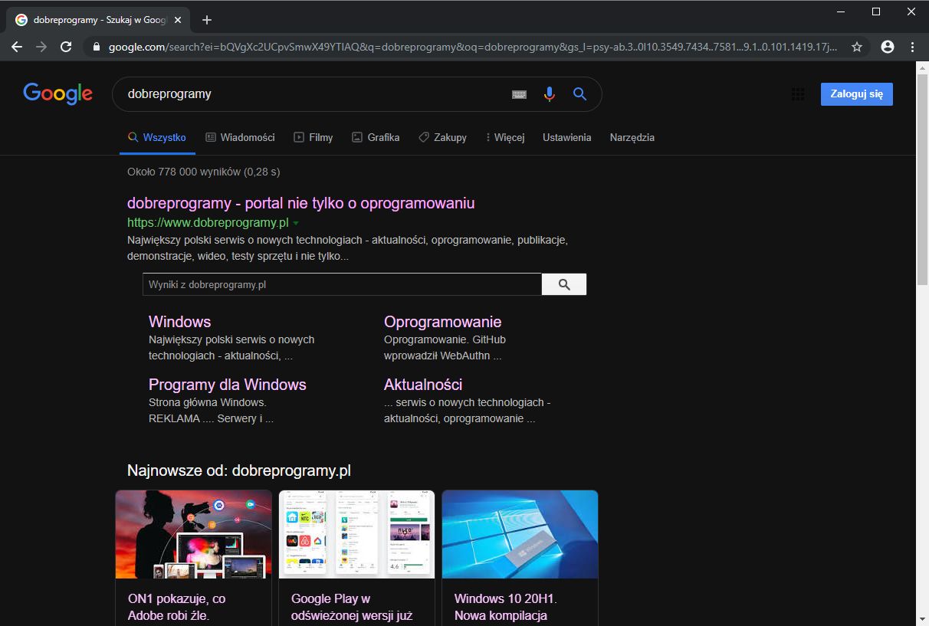Open the ON1 article thumbnail image
Image resolution: width=929 pixels, height=626 pixels.
[194, 534]
